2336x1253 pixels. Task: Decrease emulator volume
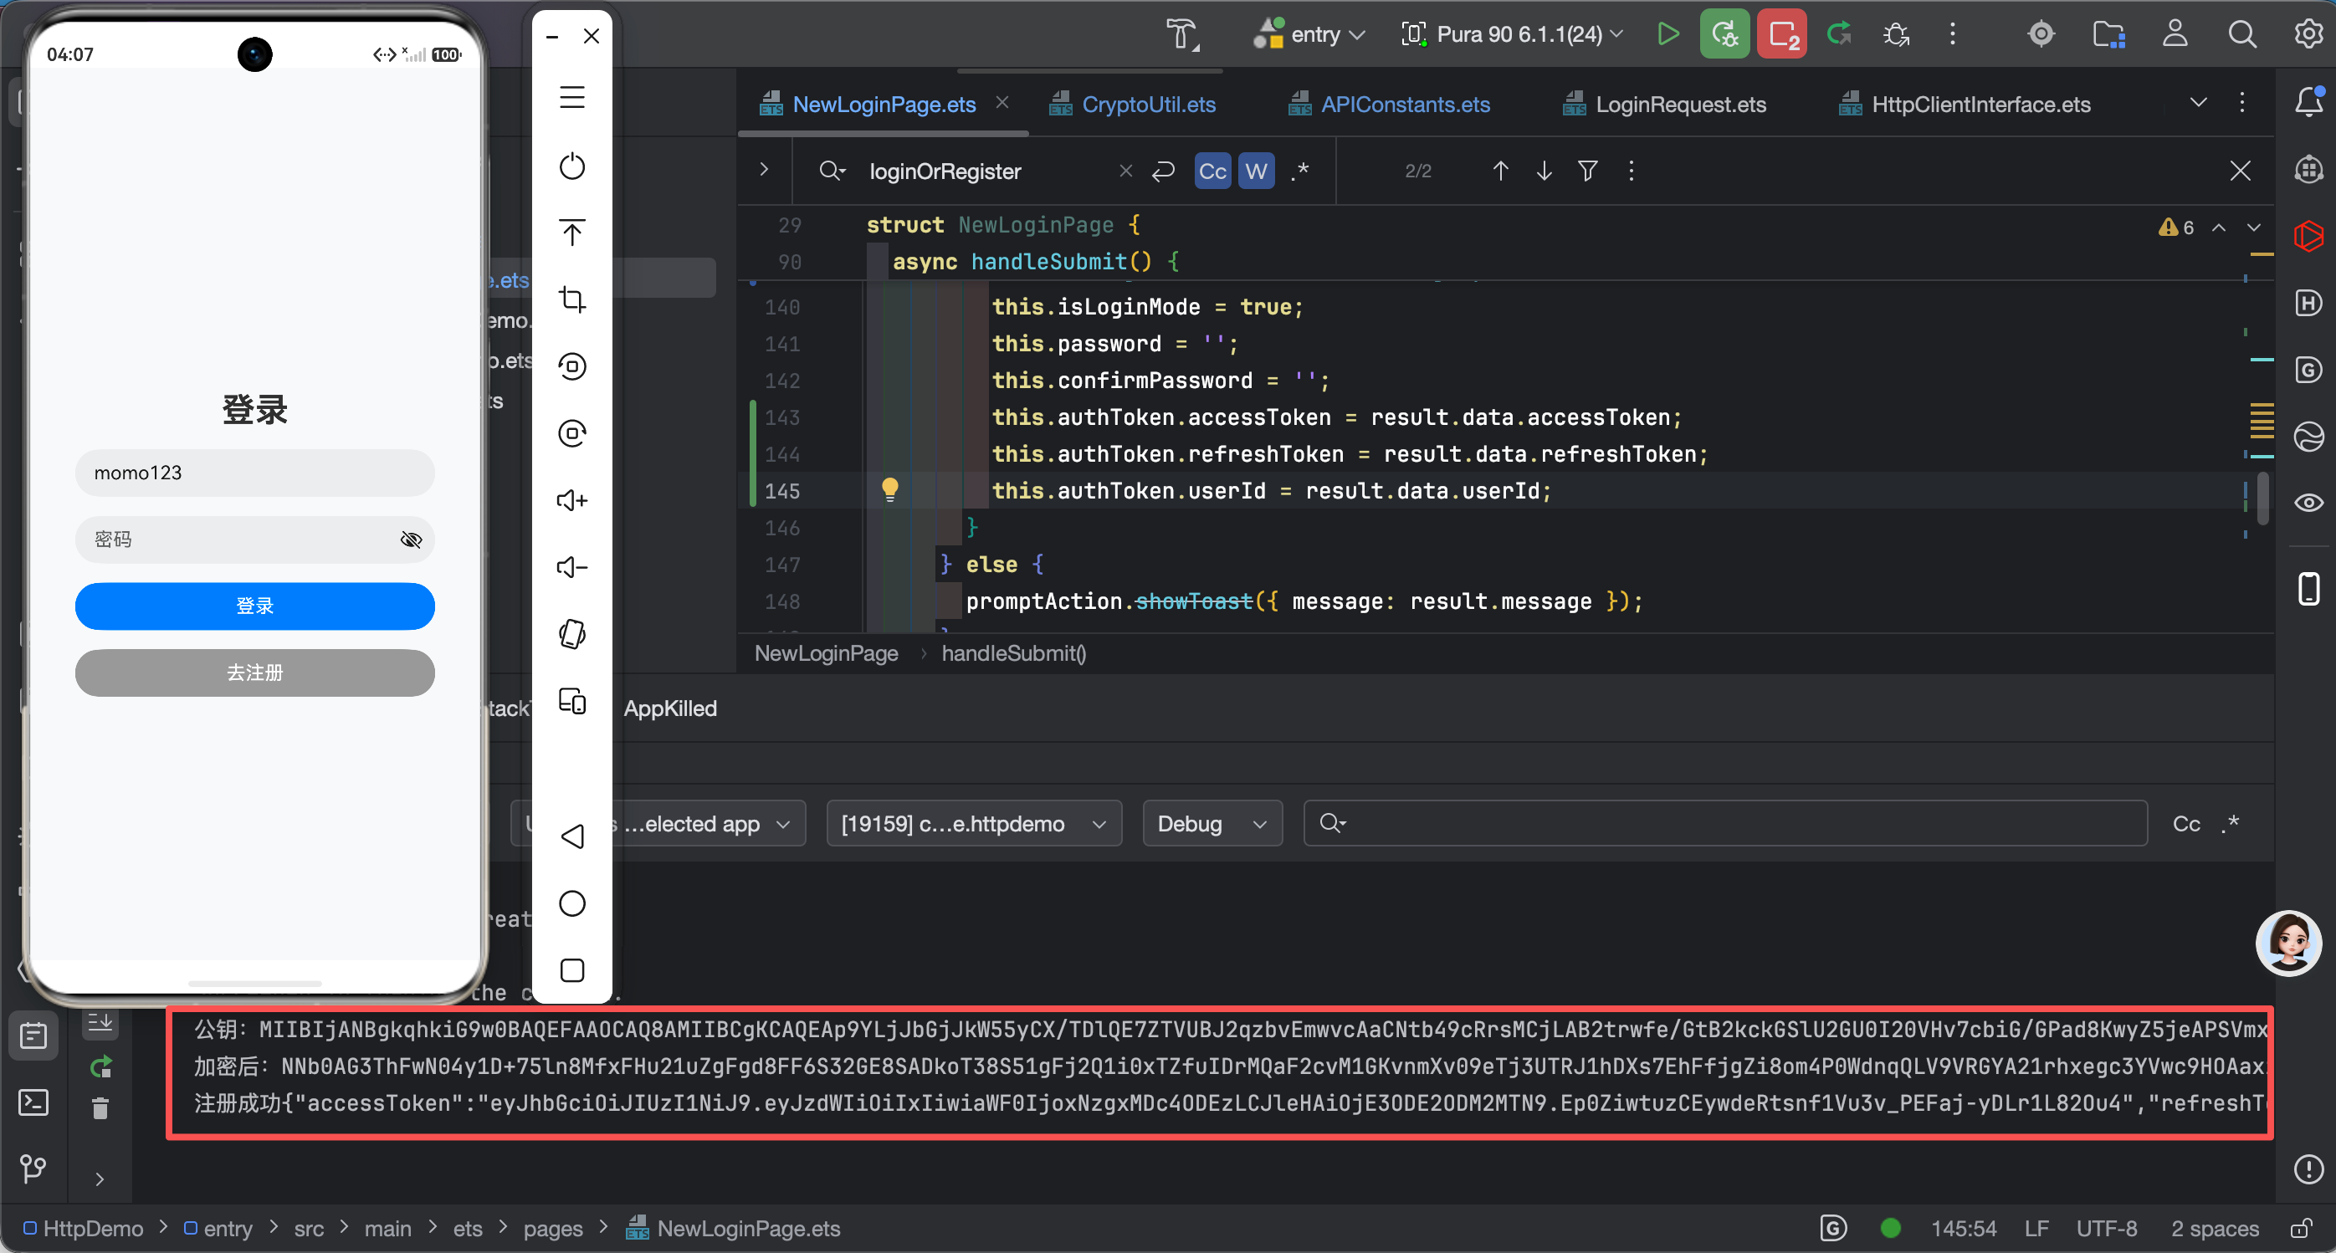[x=572, y=568]
